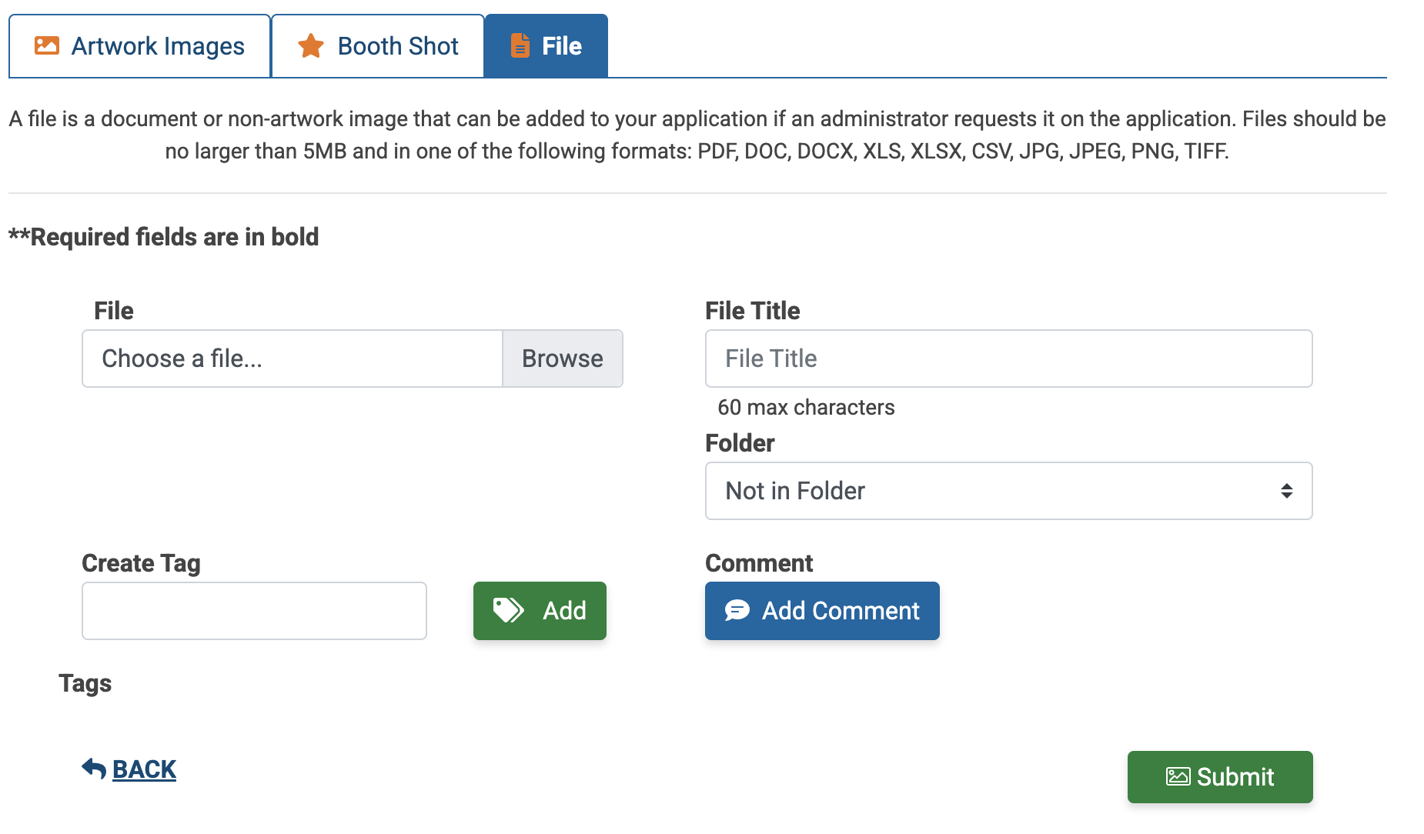Click the green Submit button
Viewport: 1424px width, 834px height.
pos(1219,777)
